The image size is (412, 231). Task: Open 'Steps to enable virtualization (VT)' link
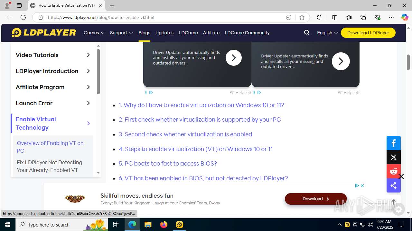pos(196,149)
